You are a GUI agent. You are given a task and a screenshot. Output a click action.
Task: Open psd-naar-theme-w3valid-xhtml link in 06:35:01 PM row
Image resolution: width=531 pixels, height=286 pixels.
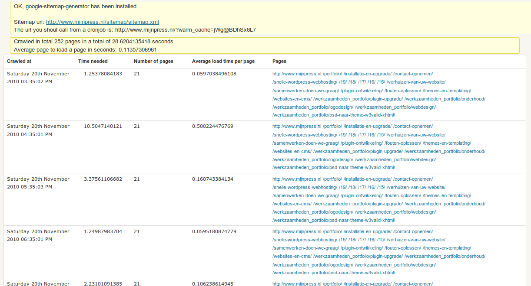point(334,273)
